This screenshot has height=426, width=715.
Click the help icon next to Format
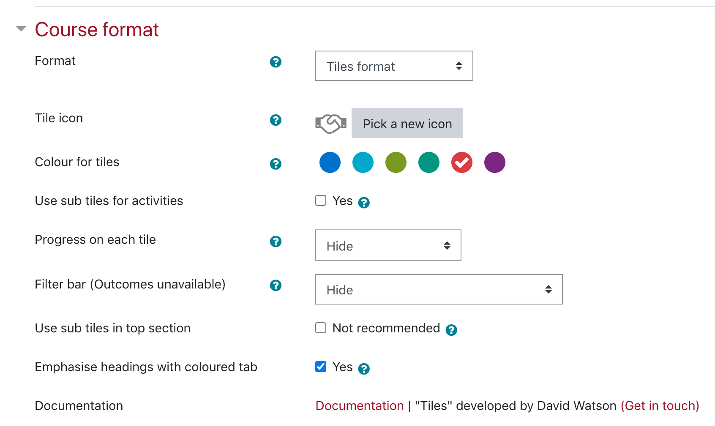coord(276,62)
